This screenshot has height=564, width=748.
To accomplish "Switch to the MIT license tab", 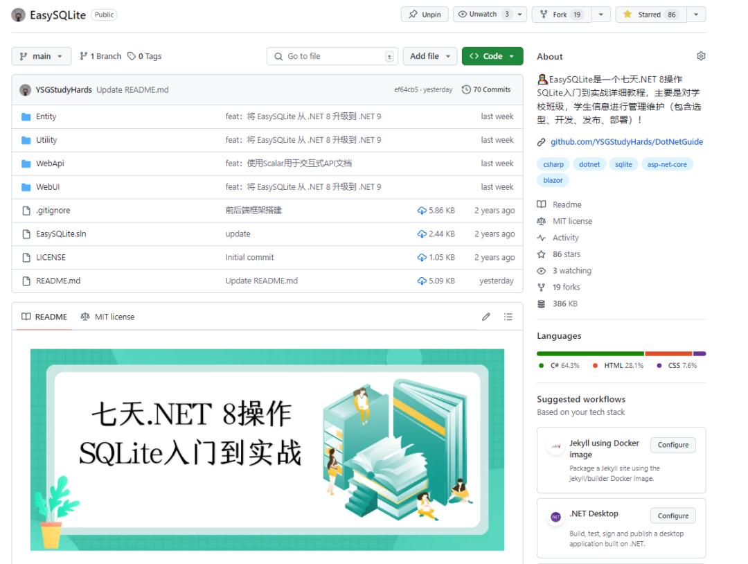I will point(107,317).
